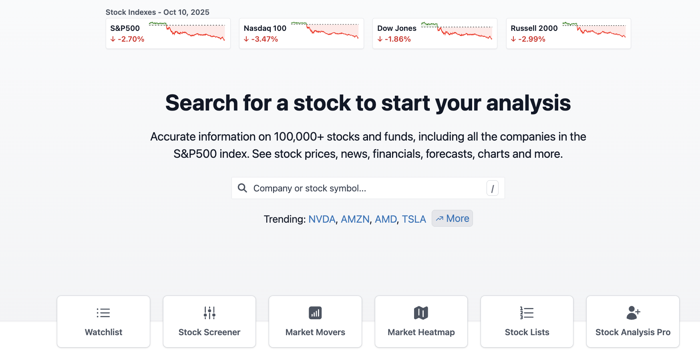Open the Russell 2000 index card
This screenshot has height=358, width=700.
[x=568, y=33]
